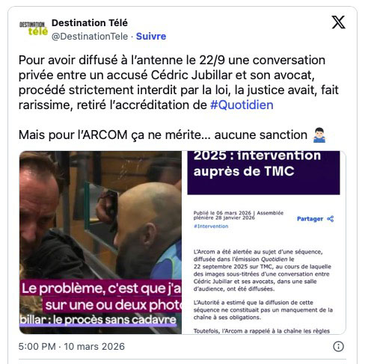Click the tweet text about Cédric Jubillar
Viewport: 365px width, 364px height.
tap(179, 82)
